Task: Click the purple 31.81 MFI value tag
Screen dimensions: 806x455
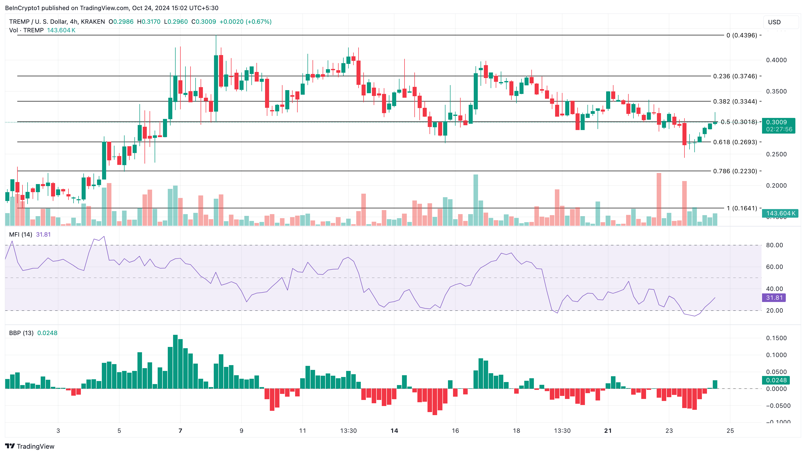Action: pos(774,297)
